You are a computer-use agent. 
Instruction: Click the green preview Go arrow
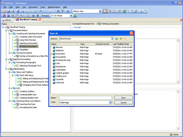(75, 16)
